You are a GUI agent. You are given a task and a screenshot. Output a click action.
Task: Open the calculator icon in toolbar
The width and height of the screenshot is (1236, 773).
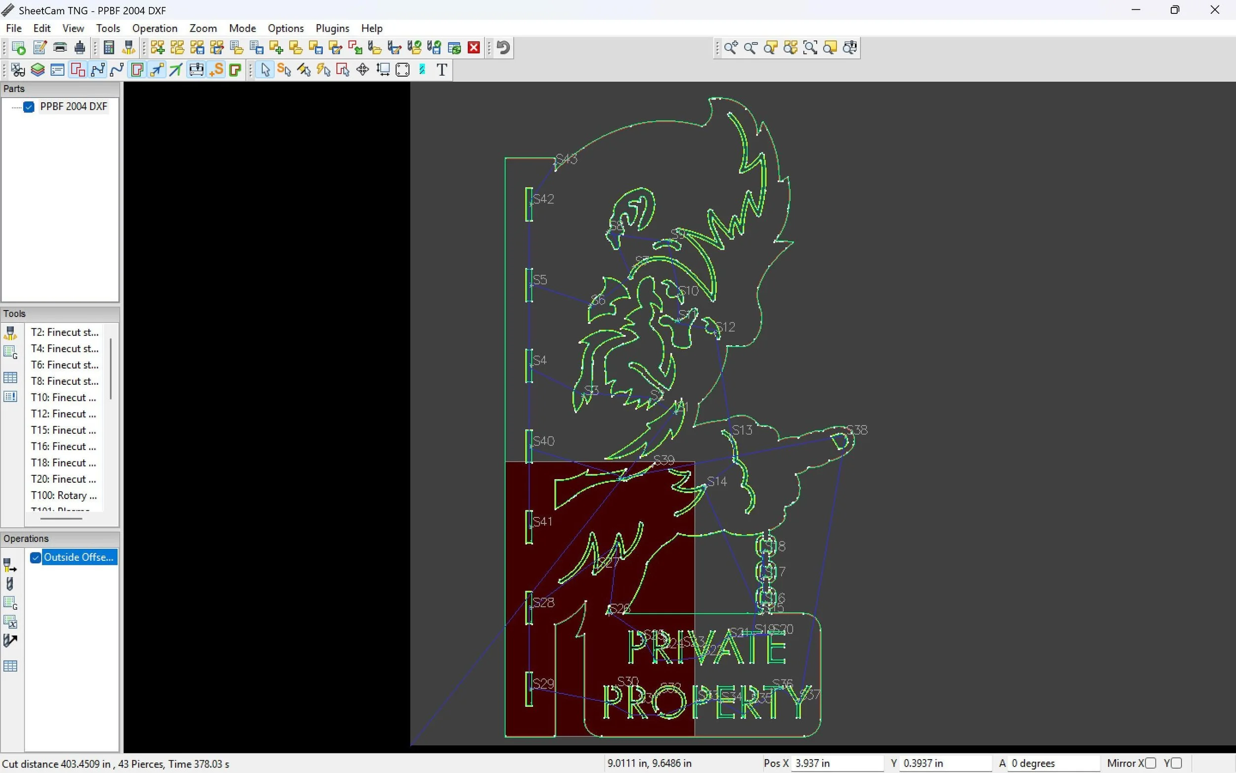(108, 47)
